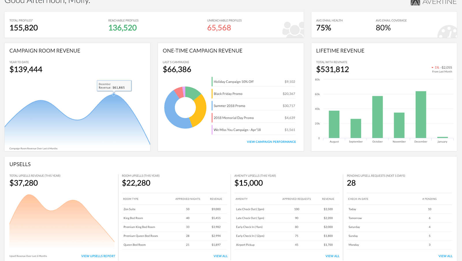Click the December data point on revenue chart

coord(114,95)
